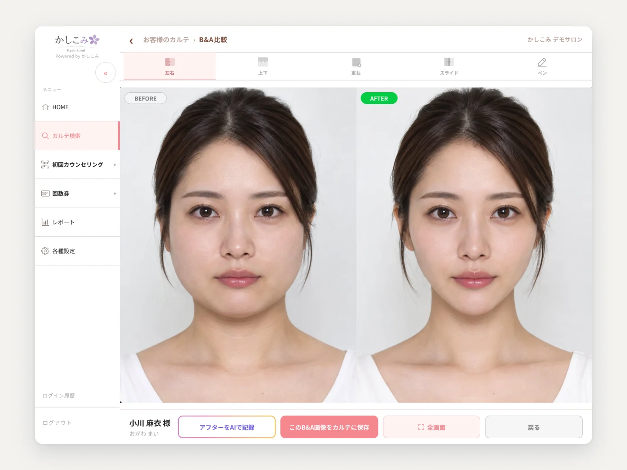The width and height of the screenshot is (627, 470).
Task: Click the ログイン履歴 link
Action: [x=59, y=396]
